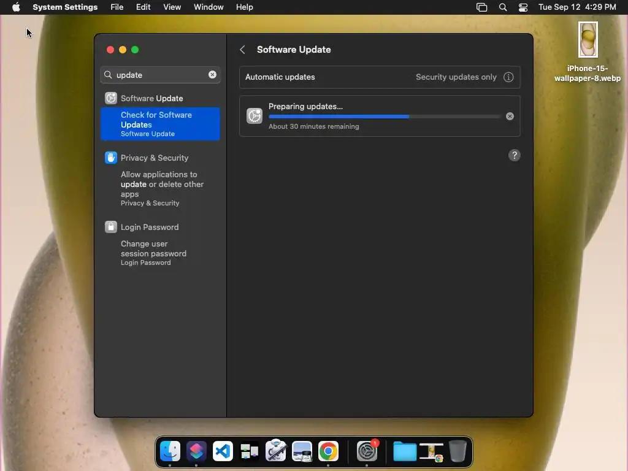
Task: Open the Apple menu
Action: (16, 7)
